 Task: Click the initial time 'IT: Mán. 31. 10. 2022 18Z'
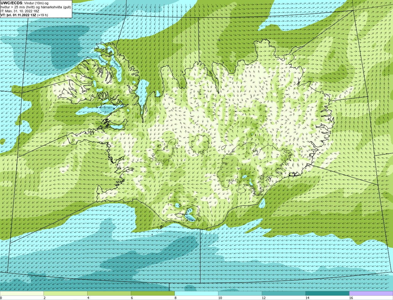point(20,11)
